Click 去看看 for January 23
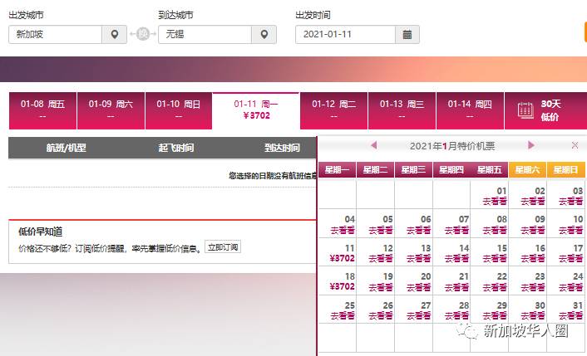The image size is (587, 356). (x=533, y=287)
